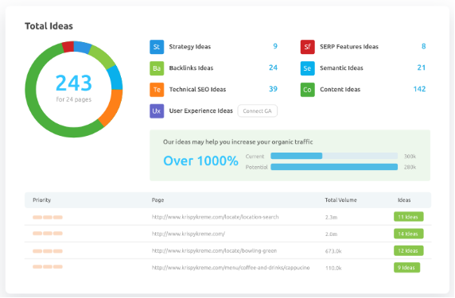This screenshot has height=298, width=455.
Task: Click the 2.3m total volume value
Action: click(x=331, y=217)
